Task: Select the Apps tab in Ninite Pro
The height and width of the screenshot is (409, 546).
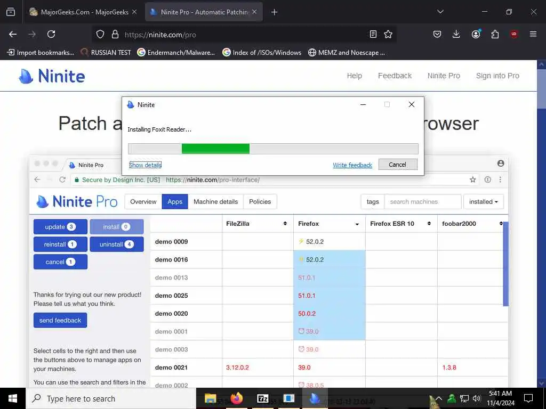Action: [175, 202]
